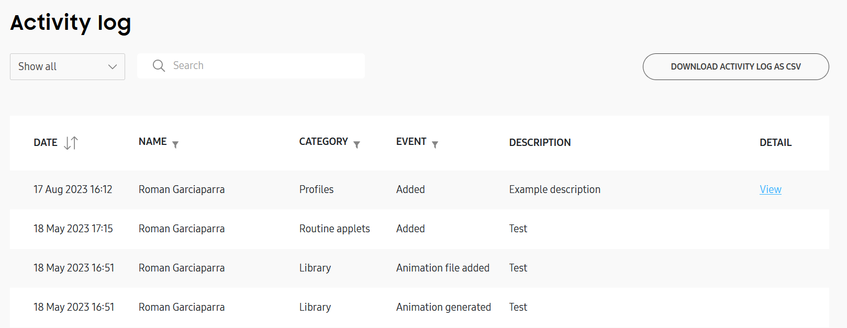This screenshot has width=847, height=328.
Task: Click the Example description cell
Action: tap(555, 189)
